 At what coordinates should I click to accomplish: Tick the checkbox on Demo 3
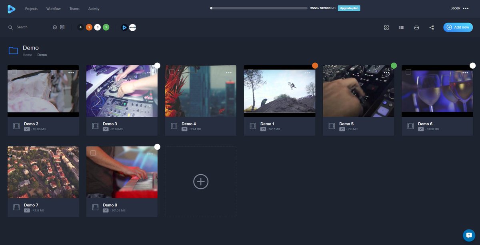93,72
